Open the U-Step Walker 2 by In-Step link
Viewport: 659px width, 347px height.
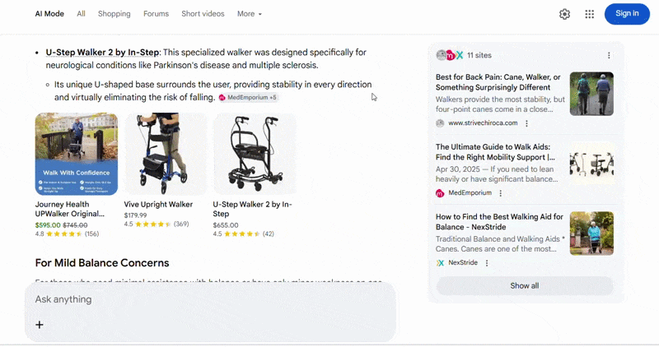pyautogui.click(x=102, y=53)
